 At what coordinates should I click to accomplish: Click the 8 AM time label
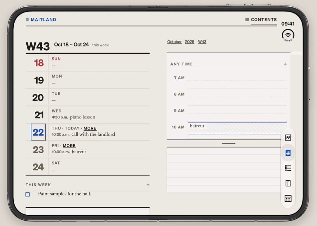pos(179,94)
